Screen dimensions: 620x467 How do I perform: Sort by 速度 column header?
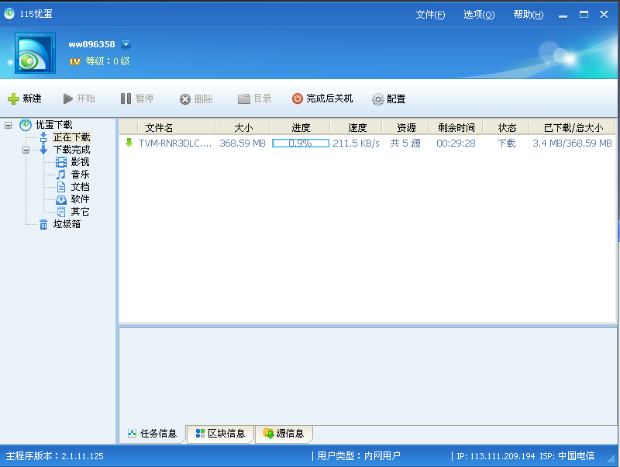click(357, 127)
